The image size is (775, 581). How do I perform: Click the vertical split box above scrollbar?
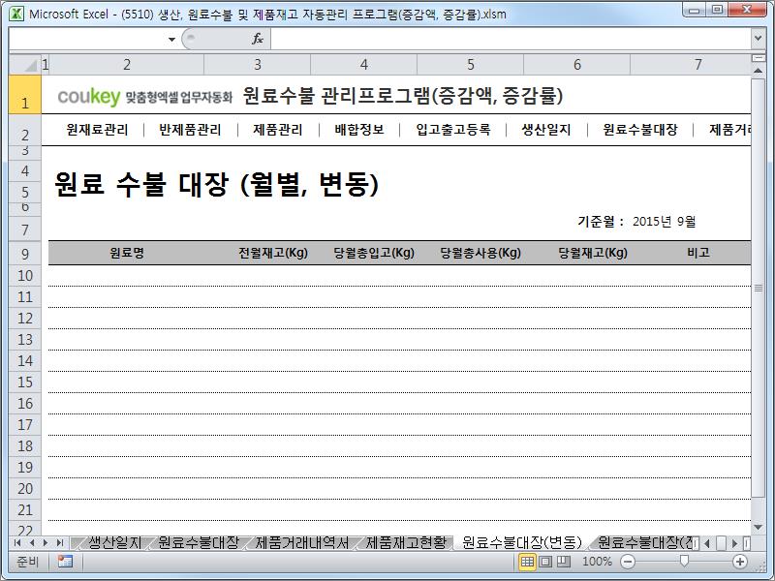tap(758, 58)
